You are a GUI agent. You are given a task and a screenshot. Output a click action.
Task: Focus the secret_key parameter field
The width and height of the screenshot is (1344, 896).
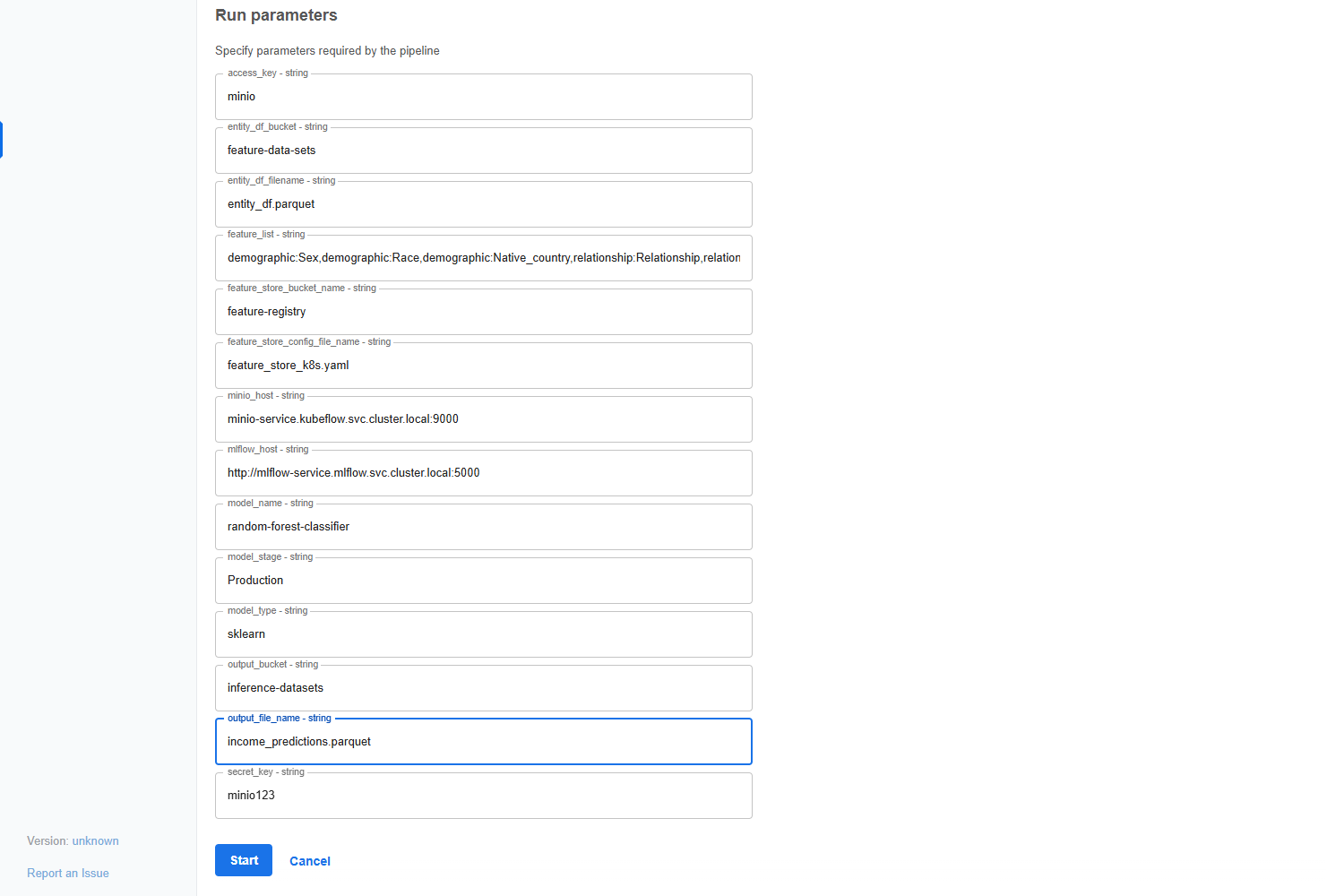[484, 796]
